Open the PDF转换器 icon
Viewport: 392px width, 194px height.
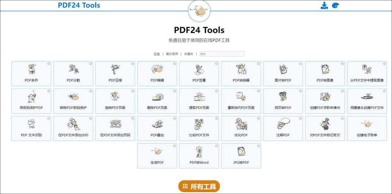(x=241, y=69)
